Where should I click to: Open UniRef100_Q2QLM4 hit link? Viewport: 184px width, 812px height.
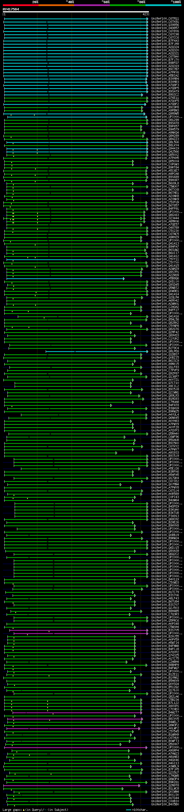point(165,298)
